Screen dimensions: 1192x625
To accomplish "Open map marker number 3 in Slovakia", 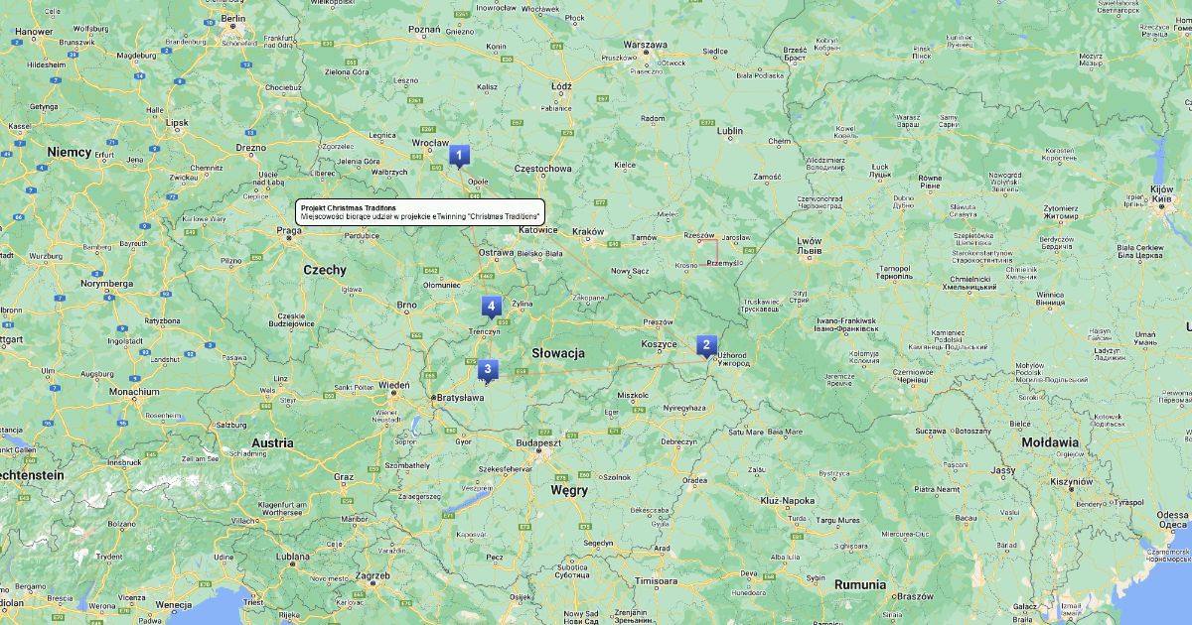I will click(x=487, y=369).
